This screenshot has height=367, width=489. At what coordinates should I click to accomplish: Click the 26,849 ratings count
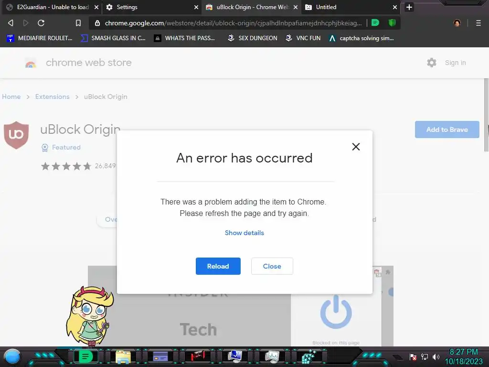[105, 166]
